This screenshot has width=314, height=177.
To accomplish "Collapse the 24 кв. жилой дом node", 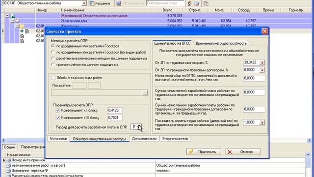I will pyautogui.click(x=12, y=21).
